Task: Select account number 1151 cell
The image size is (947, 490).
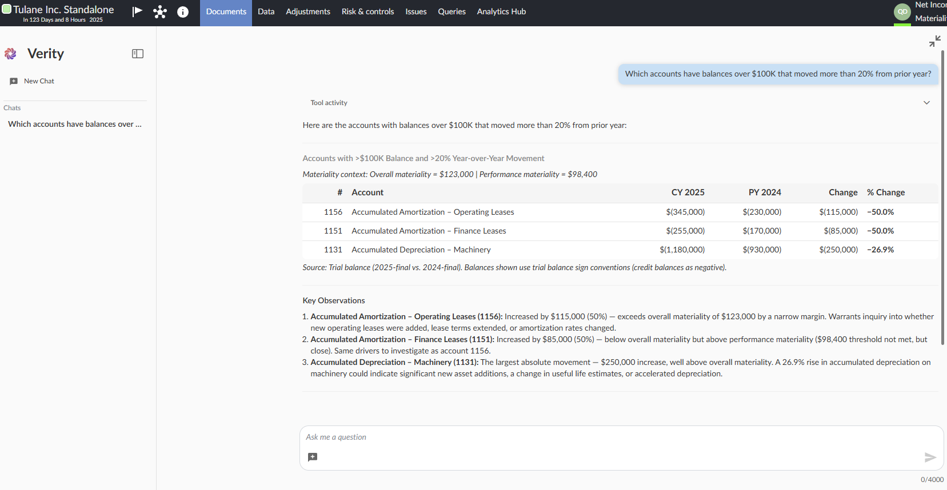Action: (x=333, y=231)
